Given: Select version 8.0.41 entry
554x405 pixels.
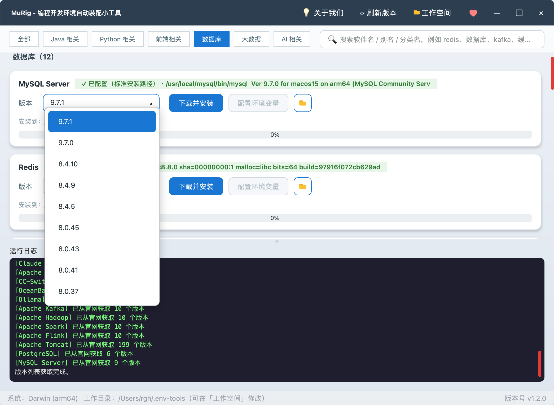Looking at the screenshot, I should coord(102,270).
